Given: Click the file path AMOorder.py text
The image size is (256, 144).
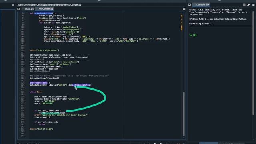Looking at the screenshot, I should click(x=49, y=5).
